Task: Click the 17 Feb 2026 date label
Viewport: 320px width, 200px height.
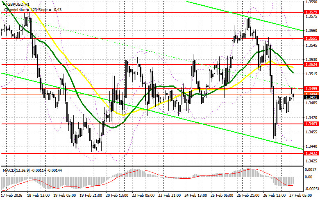Action: point(11,196)
